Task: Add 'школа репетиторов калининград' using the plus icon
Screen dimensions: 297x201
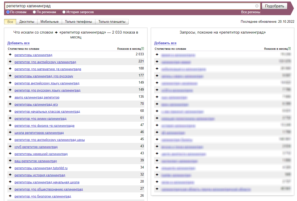Action: pos(10,132)
